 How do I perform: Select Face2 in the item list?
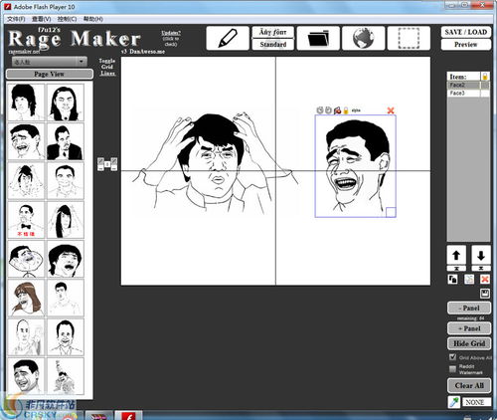(468, 86)
